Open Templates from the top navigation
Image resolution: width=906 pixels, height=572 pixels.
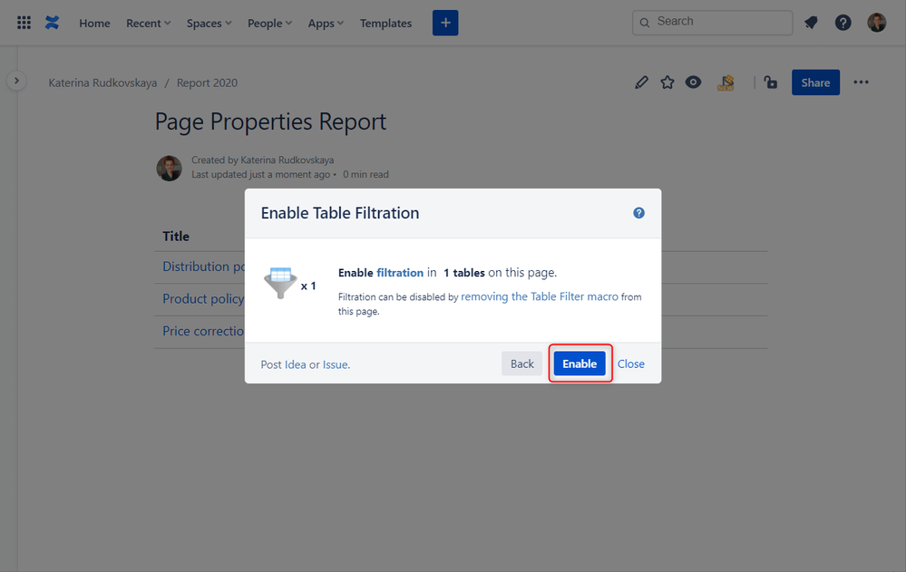coord(386,23)
